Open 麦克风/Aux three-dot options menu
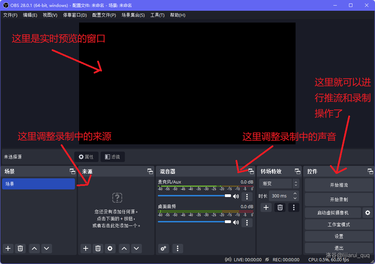 coord(247,197)
